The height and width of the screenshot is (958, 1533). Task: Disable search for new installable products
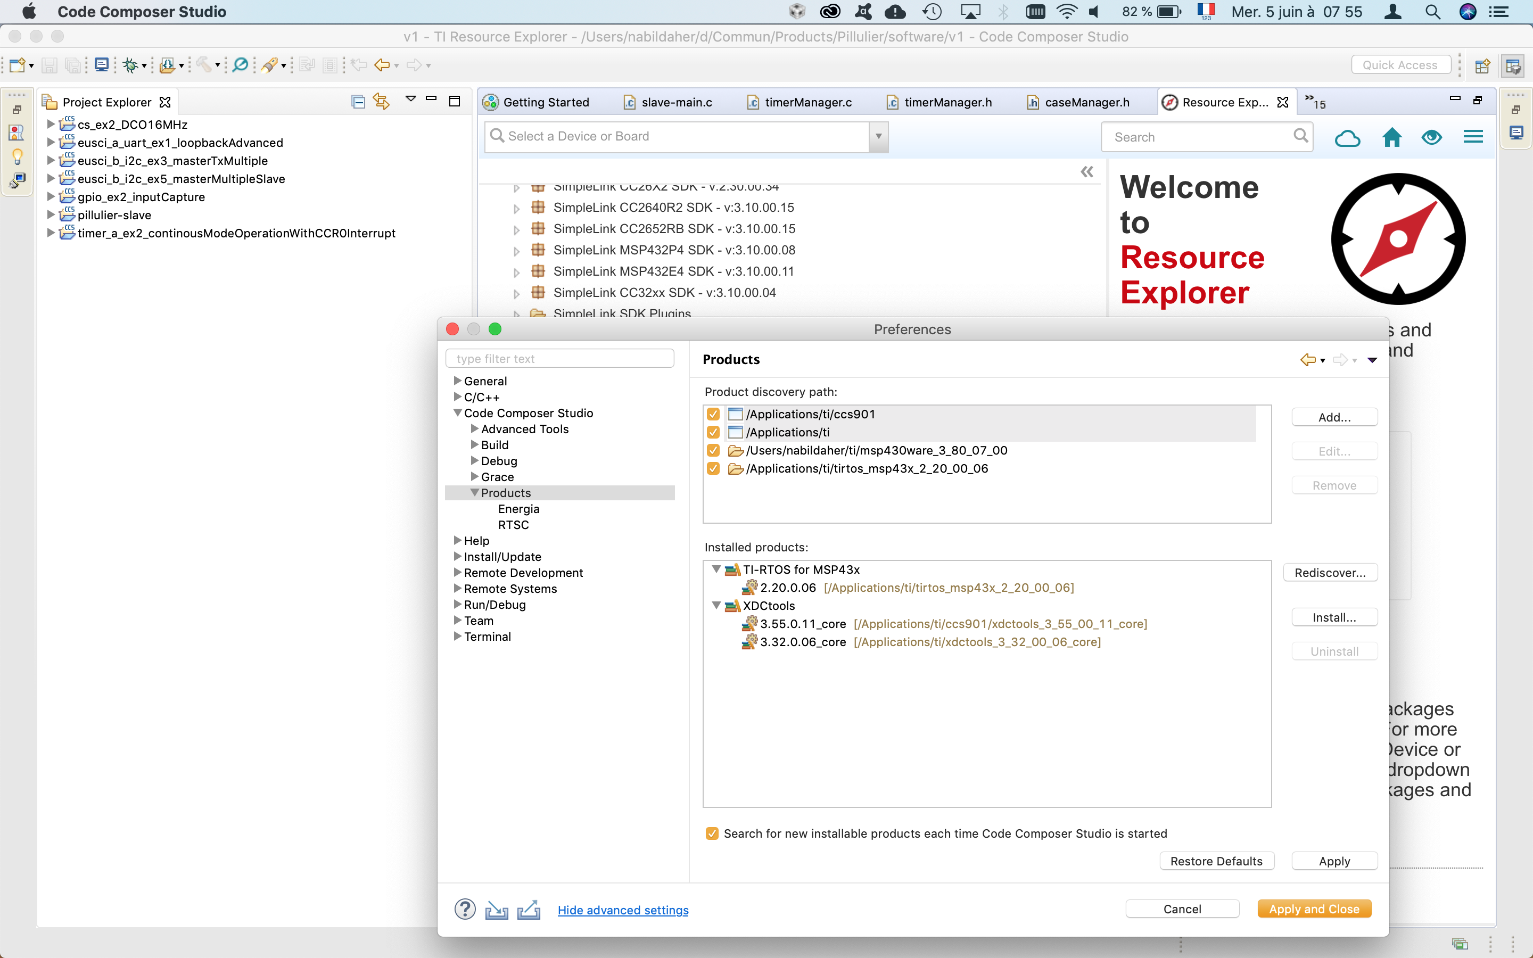point(712,833)
